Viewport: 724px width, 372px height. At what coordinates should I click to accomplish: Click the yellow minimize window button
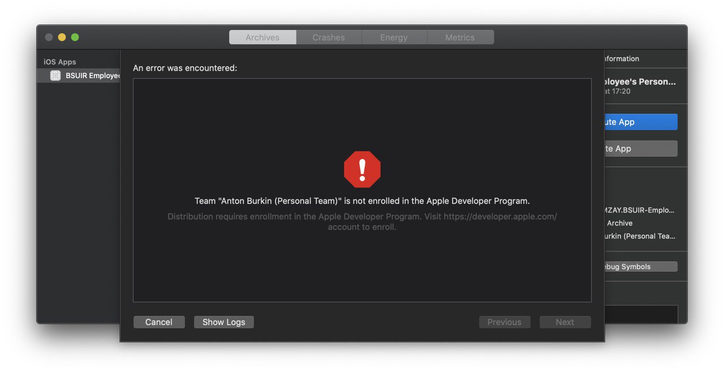[62, 37]
